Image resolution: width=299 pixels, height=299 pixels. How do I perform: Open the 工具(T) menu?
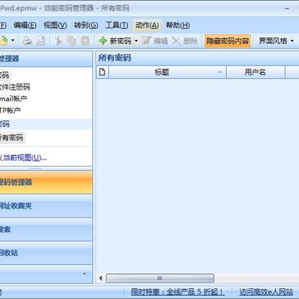point(116,26)
